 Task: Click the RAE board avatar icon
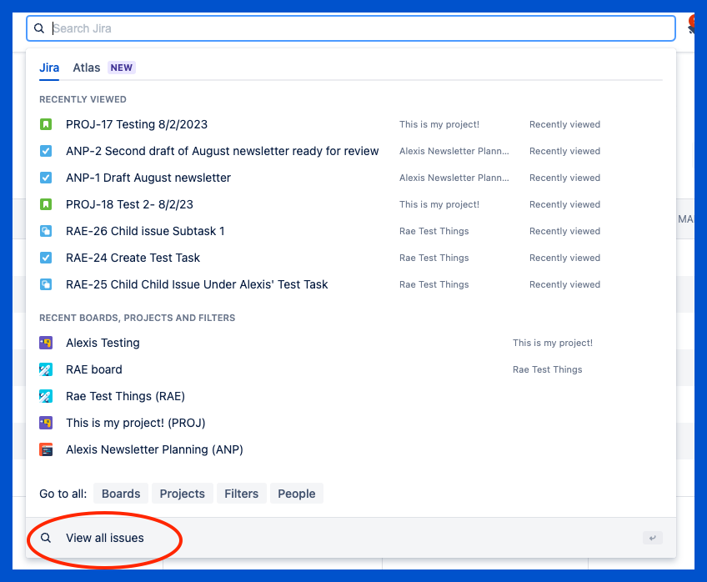point(46,369)
